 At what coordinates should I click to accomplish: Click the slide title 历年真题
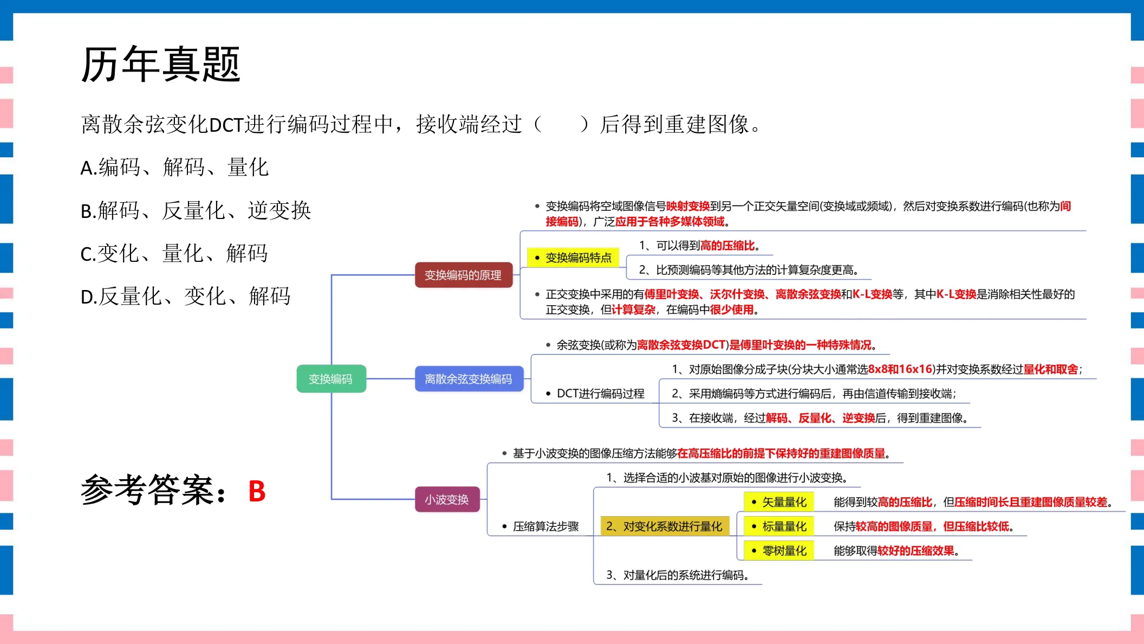[160, 65]
